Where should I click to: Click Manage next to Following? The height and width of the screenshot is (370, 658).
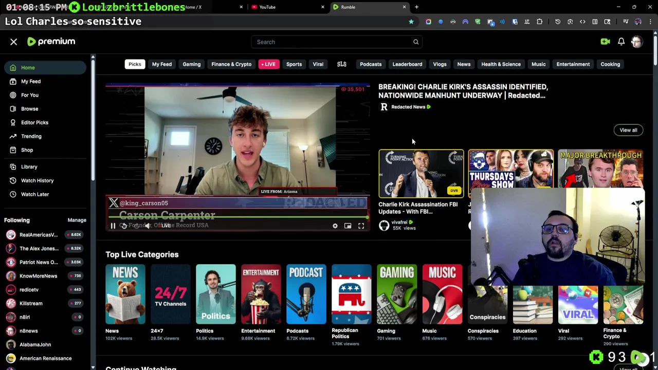pyautogui.click(x=77, y=220)
